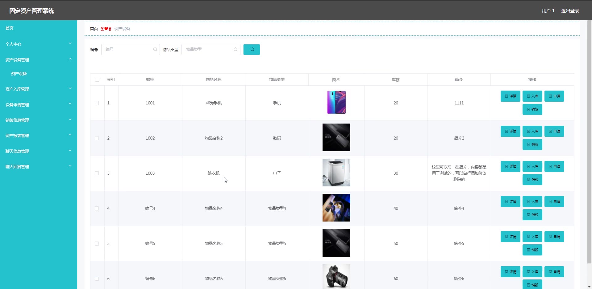This screenshot has width=592, height=289.
Task: Open the image thumbnail in the 编号5 row
Action: [x=336, y=243]
